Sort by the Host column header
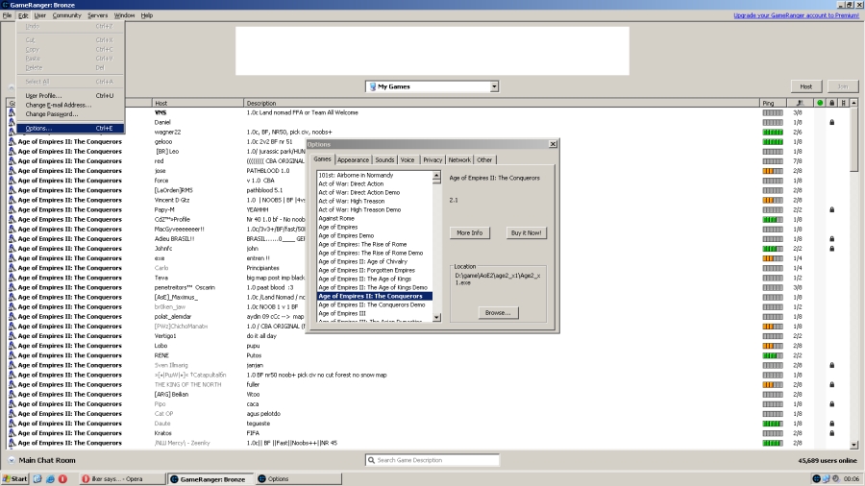865x486 pixels. [197, 103]
